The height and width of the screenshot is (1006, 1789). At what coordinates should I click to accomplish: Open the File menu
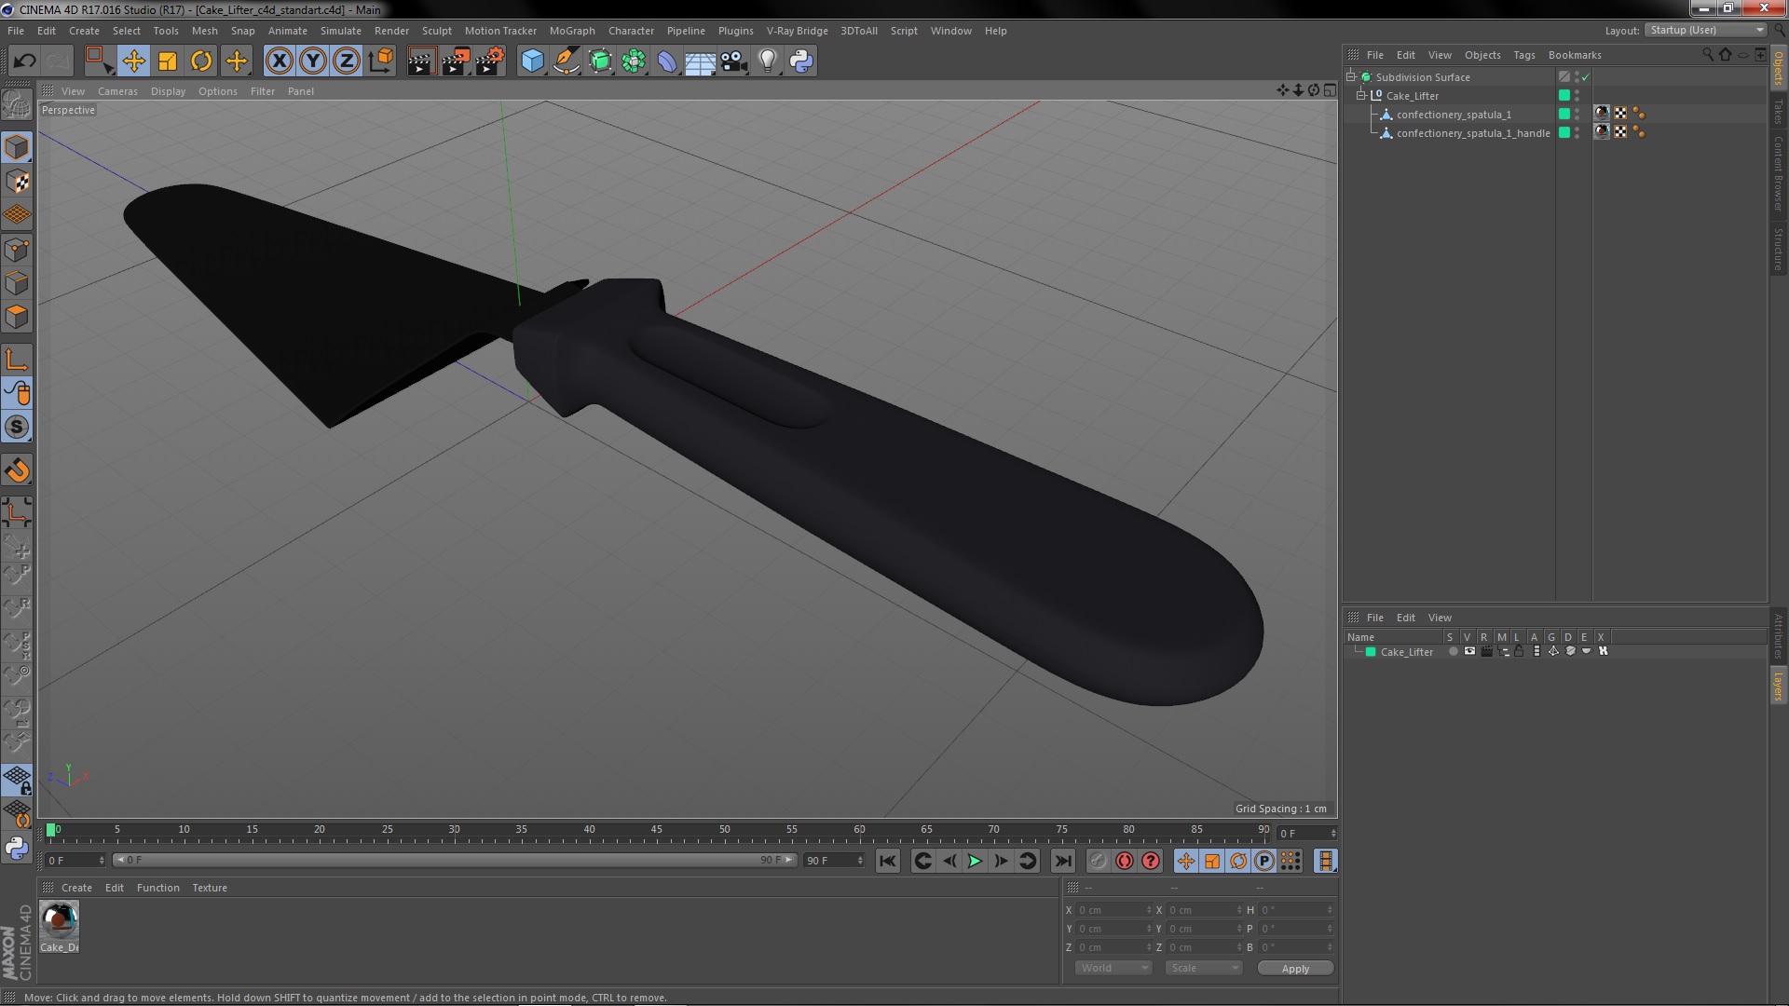pos(16,31)
